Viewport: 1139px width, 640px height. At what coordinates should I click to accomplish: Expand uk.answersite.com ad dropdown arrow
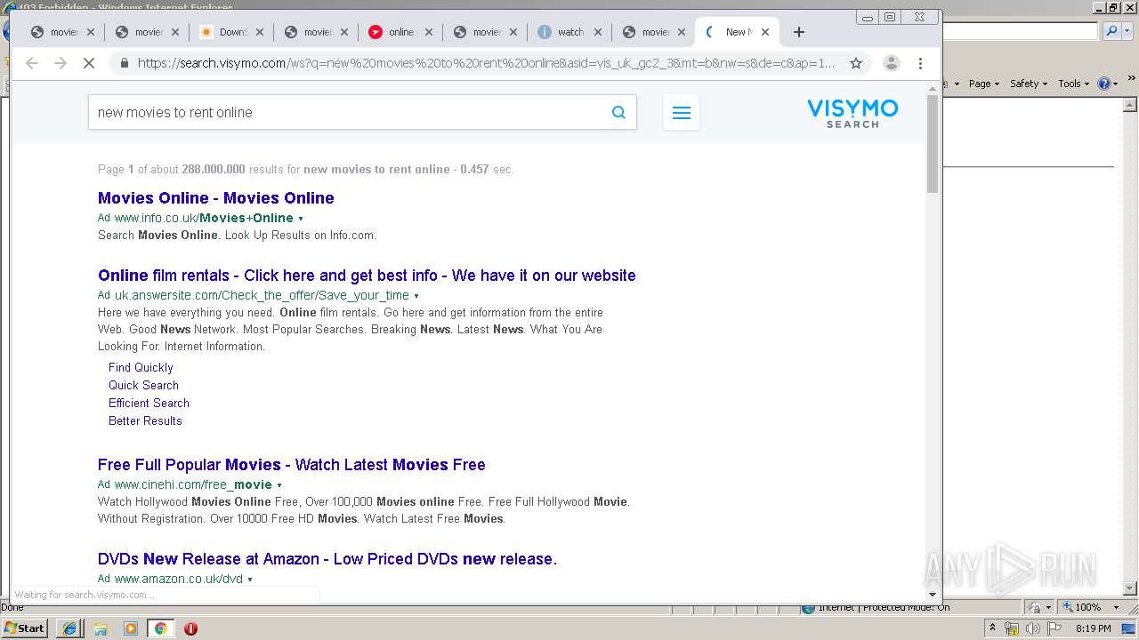(416, 296)
